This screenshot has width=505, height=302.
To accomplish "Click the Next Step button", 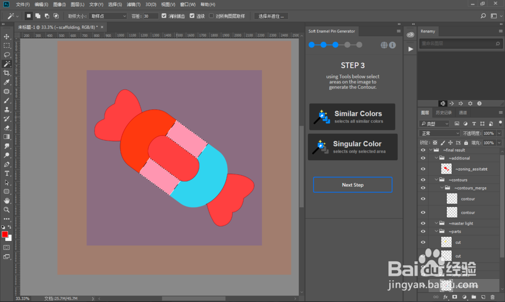I will (x=352, y=185).
